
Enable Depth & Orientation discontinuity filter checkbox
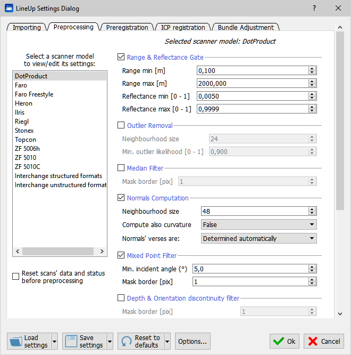click(121, 298)
